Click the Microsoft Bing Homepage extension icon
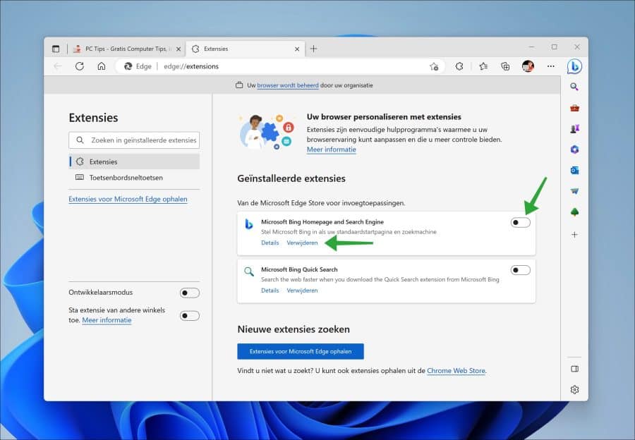 point(249,224)
